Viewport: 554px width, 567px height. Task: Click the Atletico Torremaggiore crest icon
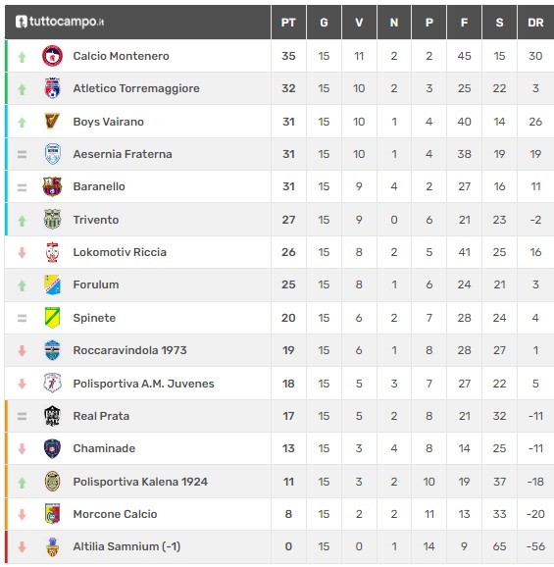point(52,88)
